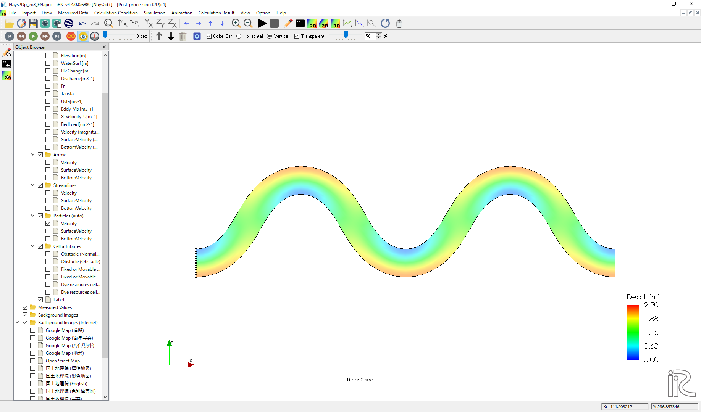Click the animation time slider handle
Viewport: 701px width, 412px height.
click(105, 35)
